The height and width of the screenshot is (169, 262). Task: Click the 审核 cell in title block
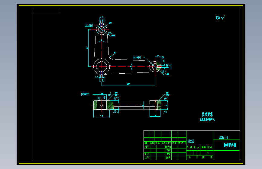[x=147, y=154]
